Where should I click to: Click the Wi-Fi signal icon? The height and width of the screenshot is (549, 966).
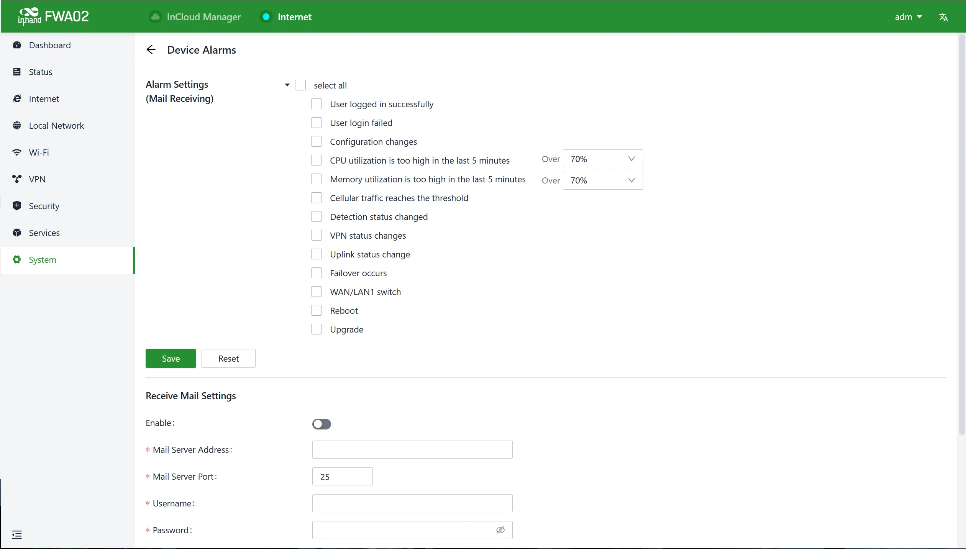tap(17, 152)
